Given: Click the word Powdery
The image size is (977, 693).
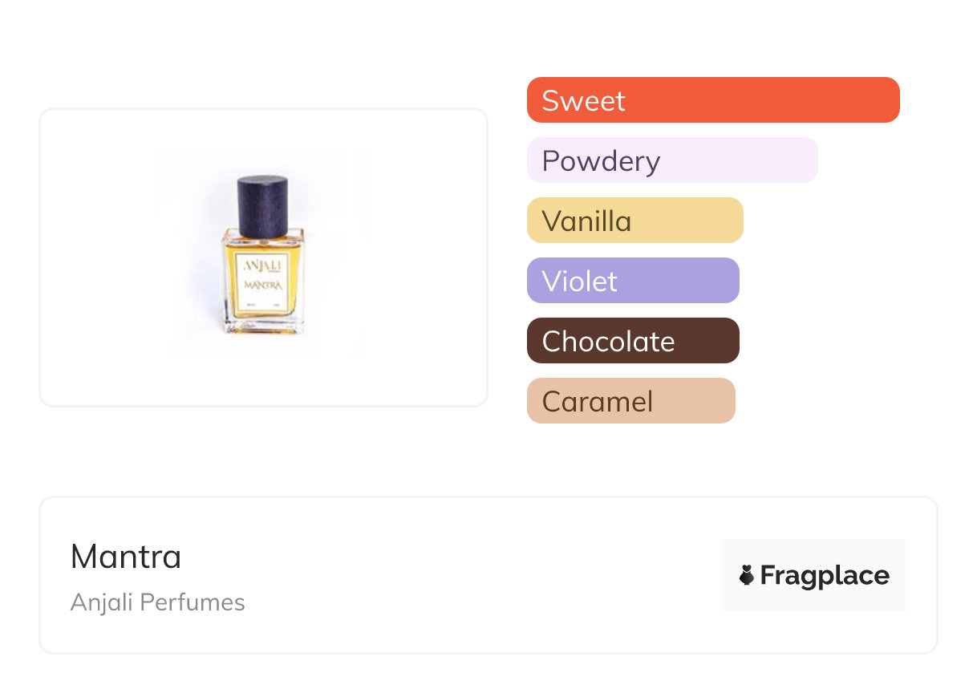Looking at the screenshot, I should 601,161.
